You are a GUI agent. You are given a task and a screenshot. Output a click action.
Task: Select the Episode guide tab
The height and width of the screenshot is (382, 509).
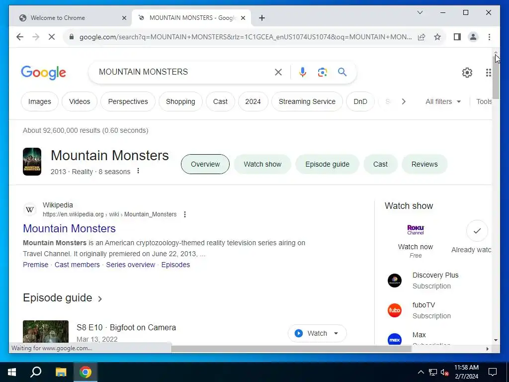click(327, 164)
